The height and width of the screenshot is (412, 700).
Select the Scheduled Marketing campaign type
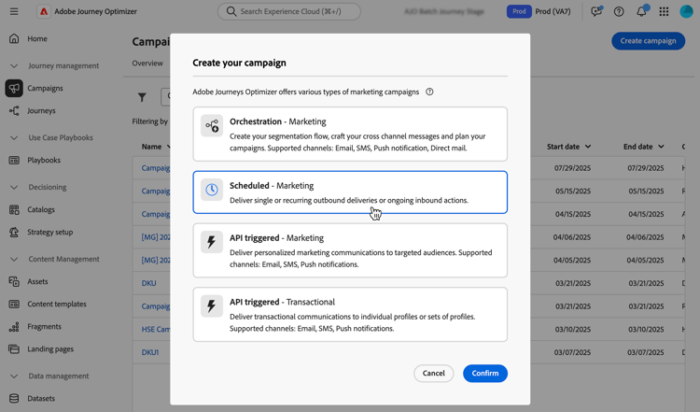[350, 192]
